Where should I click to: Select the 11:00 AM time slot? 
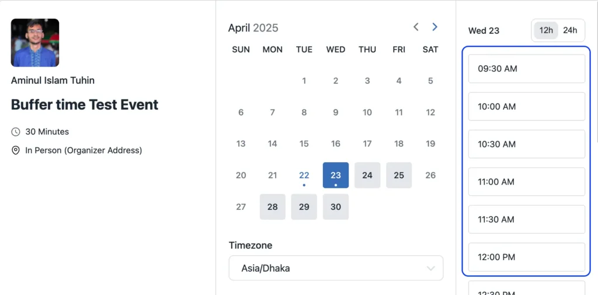point(526,181)
